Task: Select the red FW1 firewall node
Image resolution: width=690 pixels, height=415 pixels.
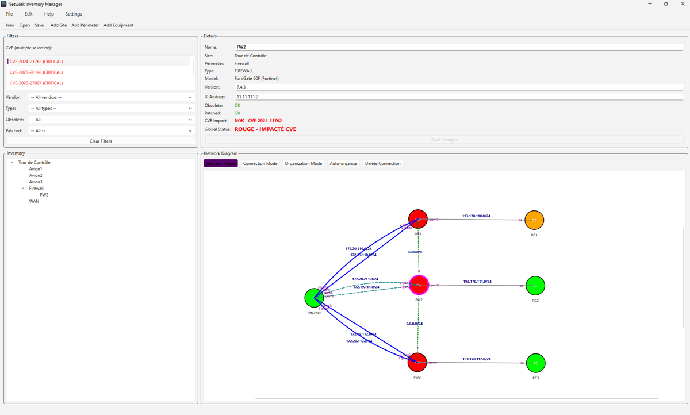Action: [418, 220]
